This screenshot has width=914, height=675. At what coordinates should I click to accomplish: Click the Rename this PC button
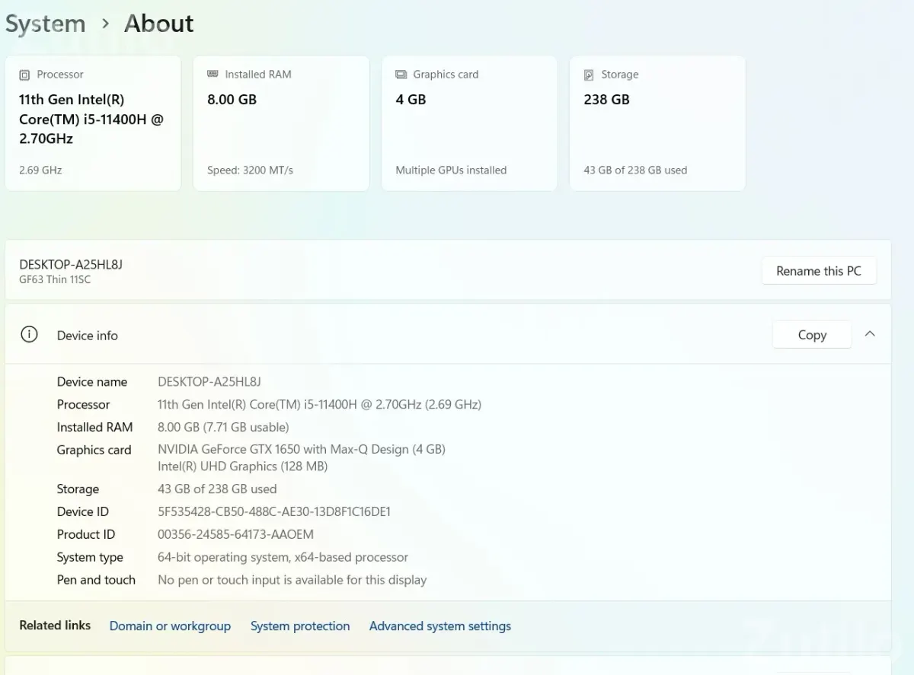819,271
